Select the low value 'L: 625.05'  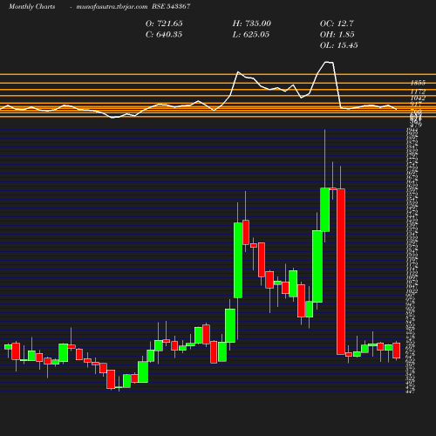pyautogui.click(x=251, y=35)
